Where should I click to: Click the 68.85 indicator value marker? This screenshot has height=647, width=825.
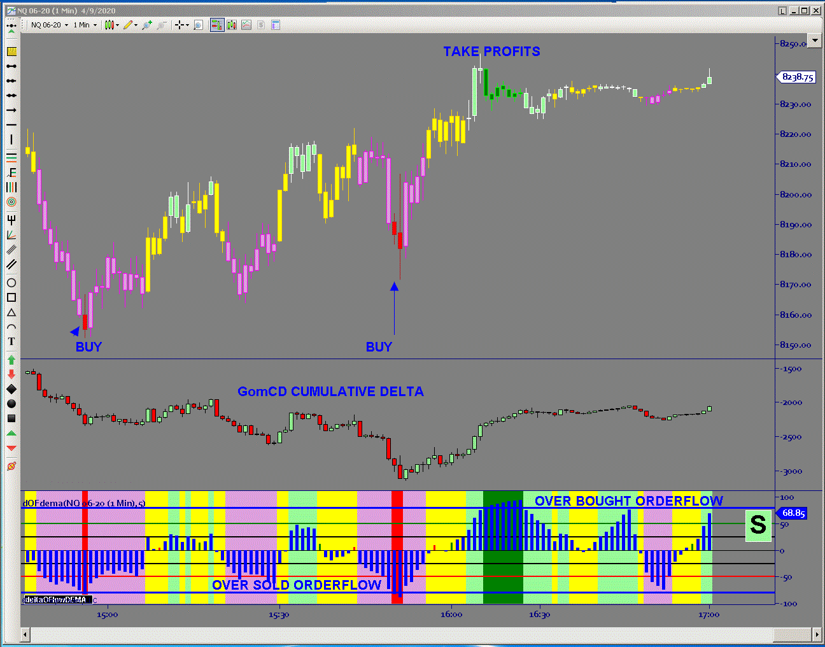point(792,513)
